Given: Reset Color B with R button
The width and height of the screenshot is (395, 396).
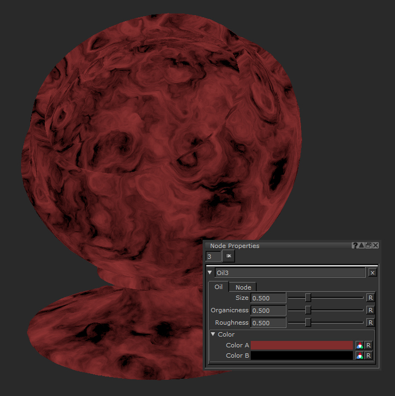Looking at the screenshot, I should (x=369, y=355).
